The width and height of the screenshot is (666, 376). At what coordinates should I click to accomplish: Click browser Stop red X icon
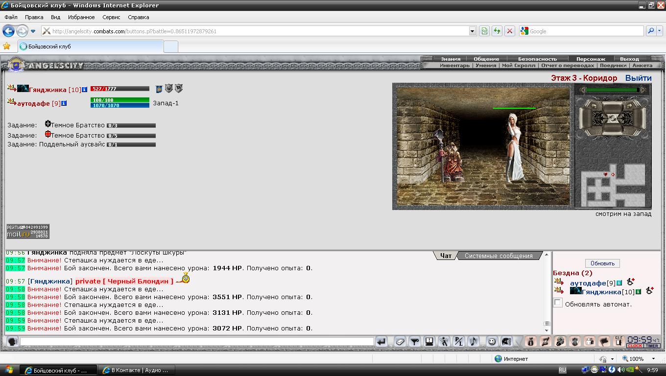pyautogui.click(x=510, y=31)
